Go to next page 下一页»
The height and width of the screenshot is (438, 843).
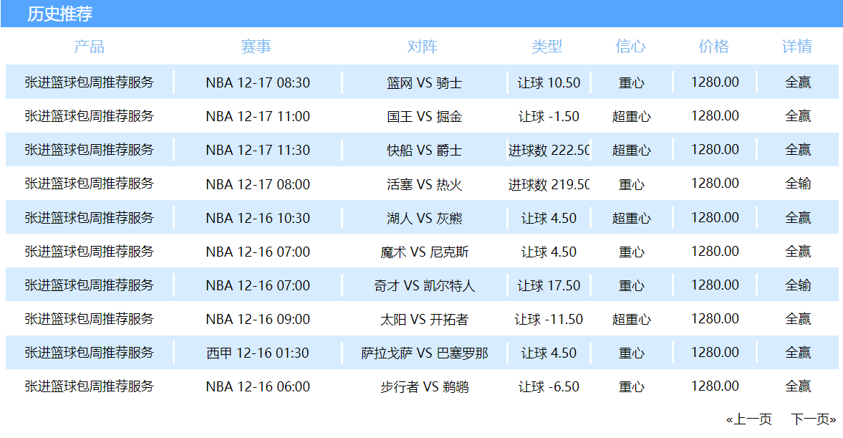[x=814, y=419]
